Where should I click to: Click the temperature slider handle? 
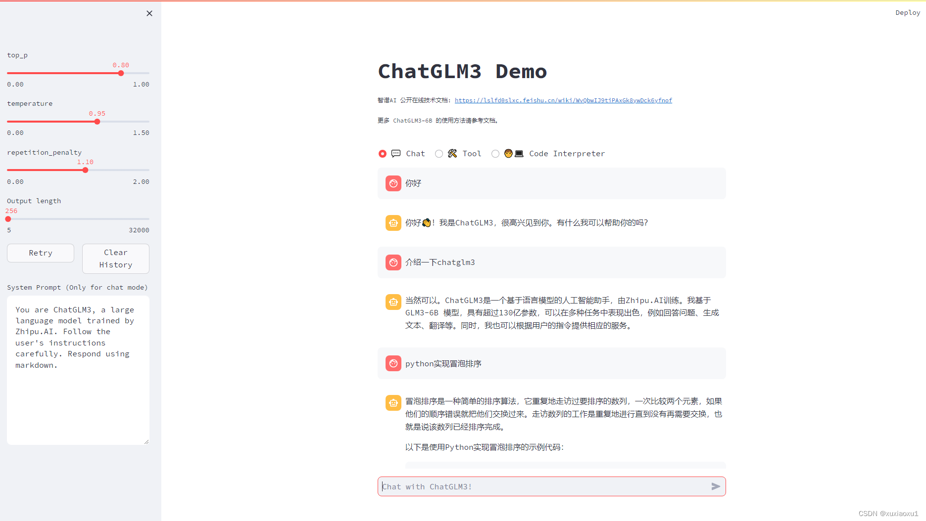[x=97, y=121]
